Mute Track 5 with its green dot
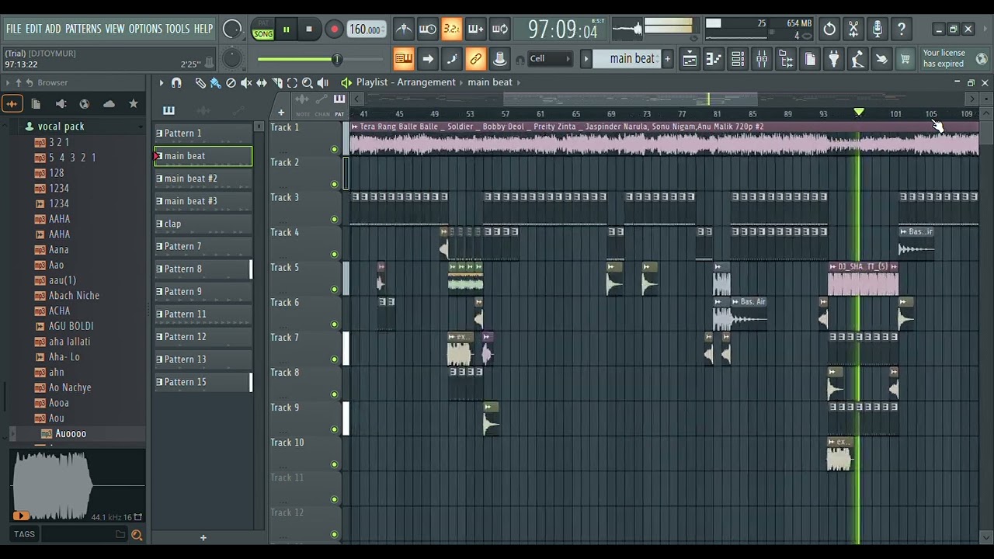 pyautogui.click(x=335, y=290)
